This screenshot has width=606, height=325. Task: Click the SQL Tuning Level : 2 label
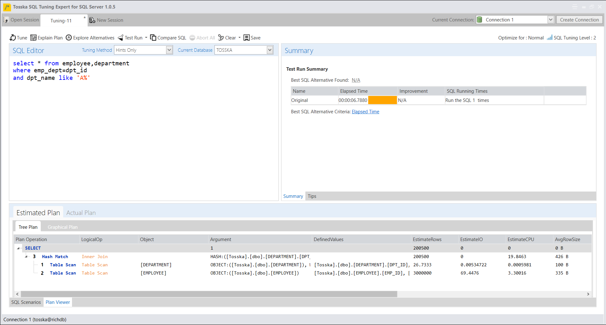coord(575,38)
